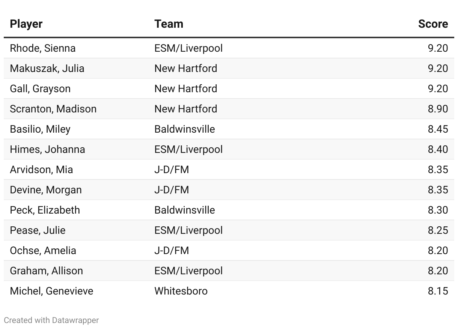This screenshot has height=329, width=458.
Task: Click the 8.45 score for Basilio
Action: tap(438, 129)
